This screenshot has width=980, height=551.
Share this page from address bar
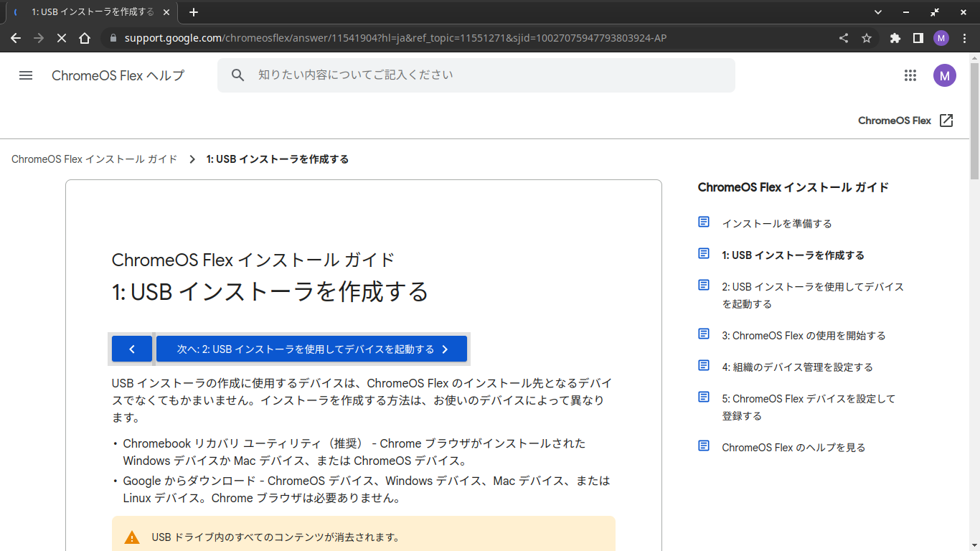click(844, 38)
